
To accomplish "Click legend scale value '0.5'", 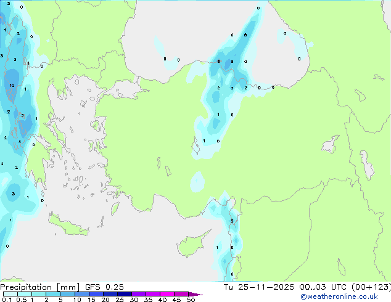I will 21,300.
